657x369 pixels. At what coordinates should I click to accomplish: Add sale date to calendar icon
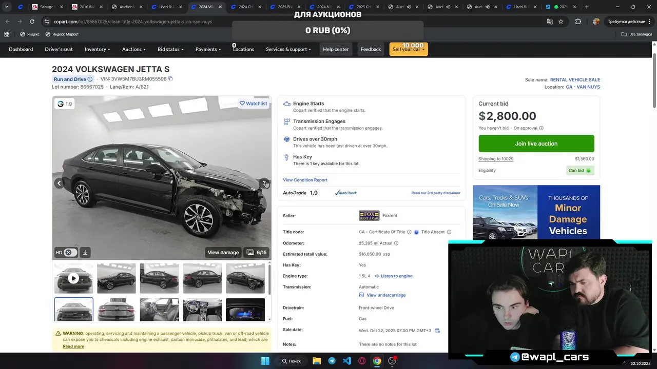pyautogui.click(x=437, y=331)
